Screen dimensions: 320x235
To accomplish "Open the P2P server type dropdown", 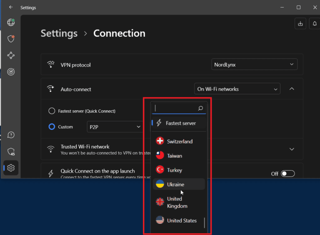I will click(x=115, y=127).
